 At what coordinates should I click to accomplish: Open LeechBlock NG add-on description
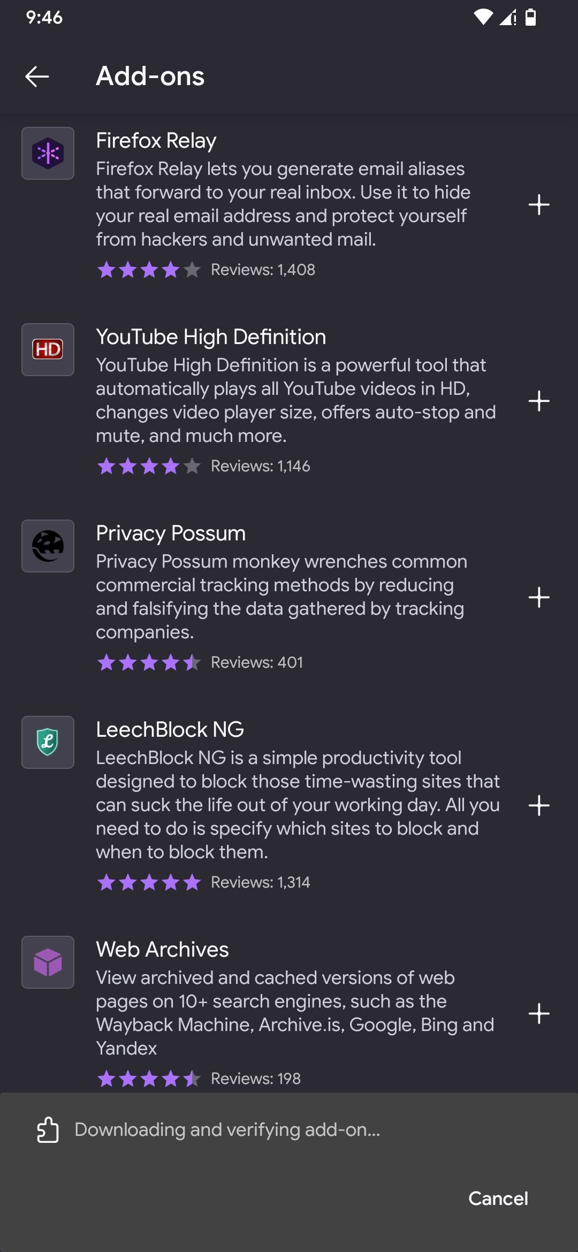click(x=298, y=805)
